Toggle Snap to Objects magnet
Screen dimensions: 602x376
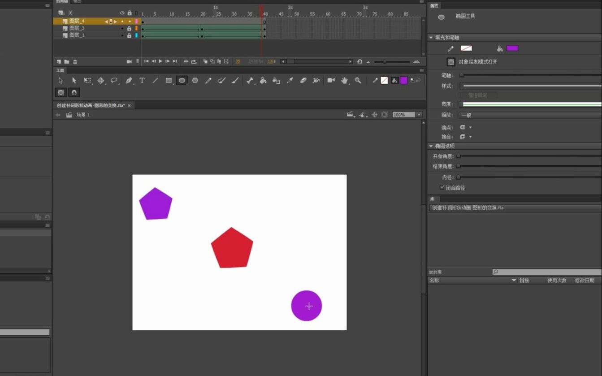(x=74, y=92)
